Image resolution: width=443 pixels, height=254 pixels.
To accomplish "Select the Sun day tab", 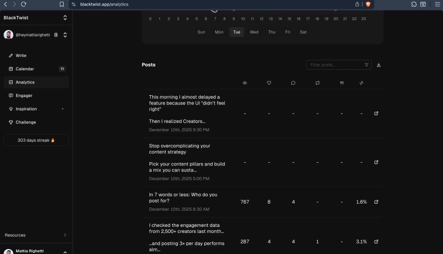I will [201, 32].
